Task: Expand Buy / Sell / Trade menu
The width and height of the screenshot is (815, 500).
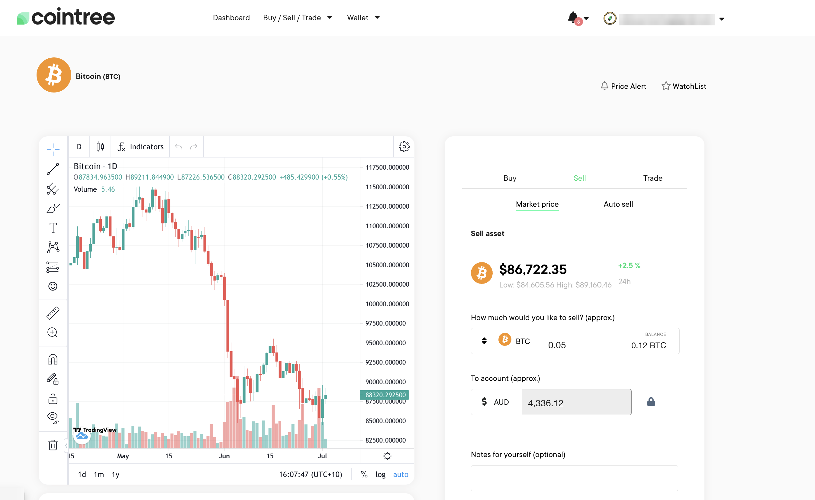Action: click(x=298, y=18)
